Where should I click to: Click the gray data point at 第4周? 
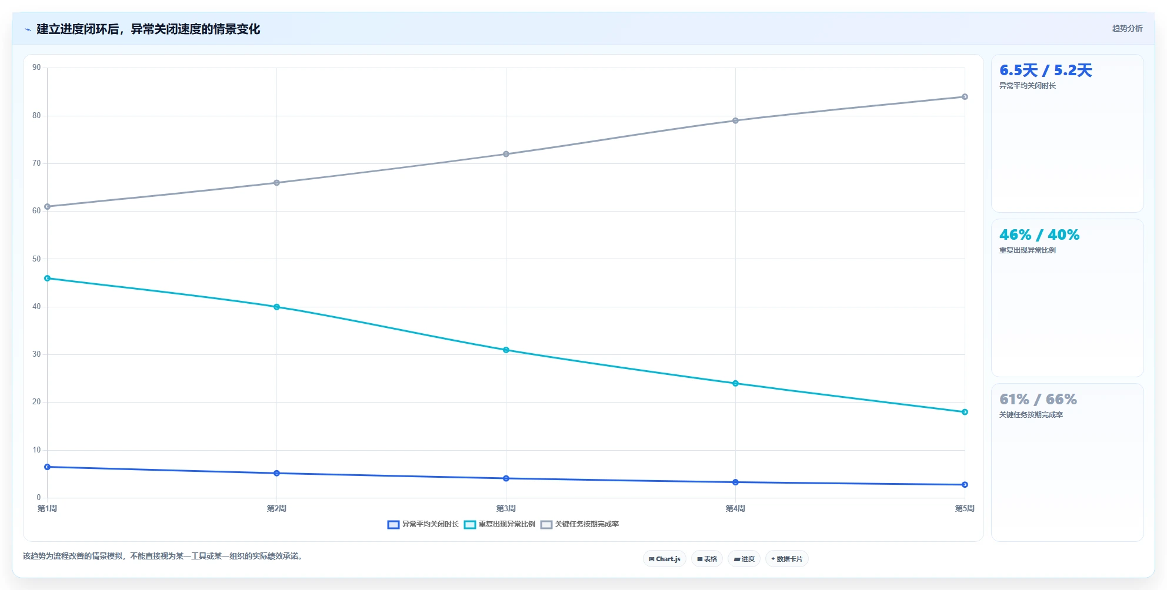coord(735,120)
